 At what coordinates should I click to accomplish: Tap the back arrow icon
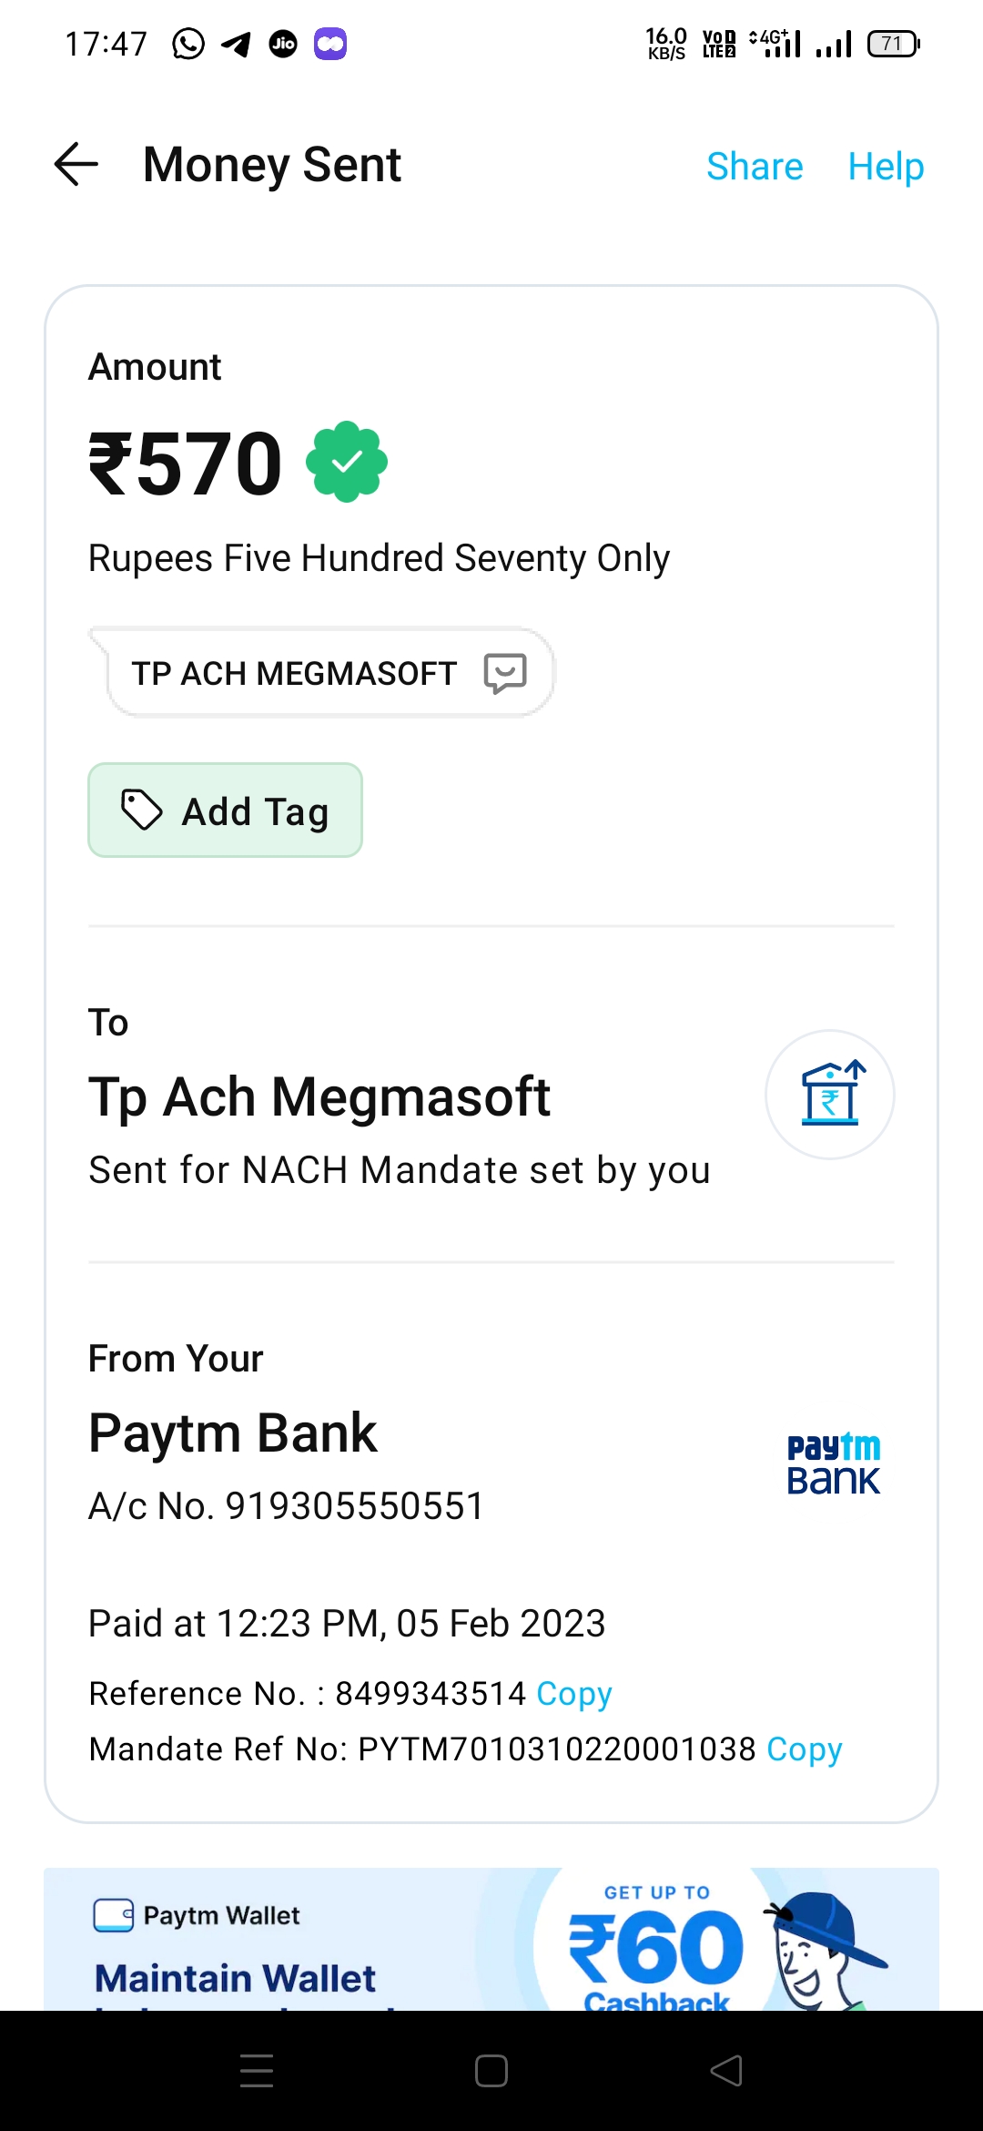click(x=76, y=165)
